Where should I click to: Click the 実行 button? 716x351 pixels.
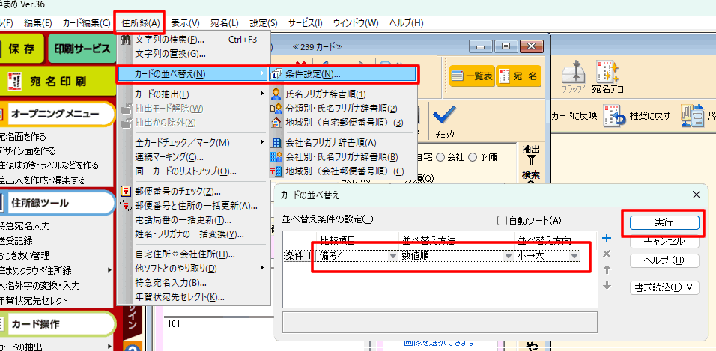point(664,222)
